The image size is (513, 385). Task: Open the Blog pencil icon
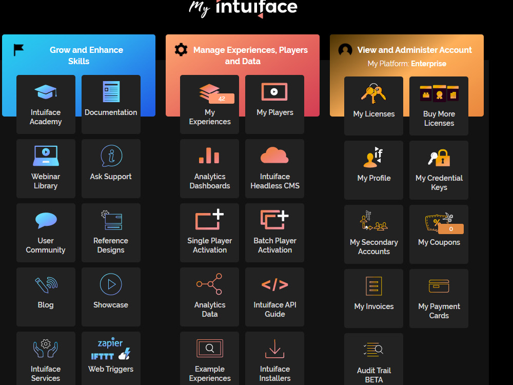pos(46,284)
